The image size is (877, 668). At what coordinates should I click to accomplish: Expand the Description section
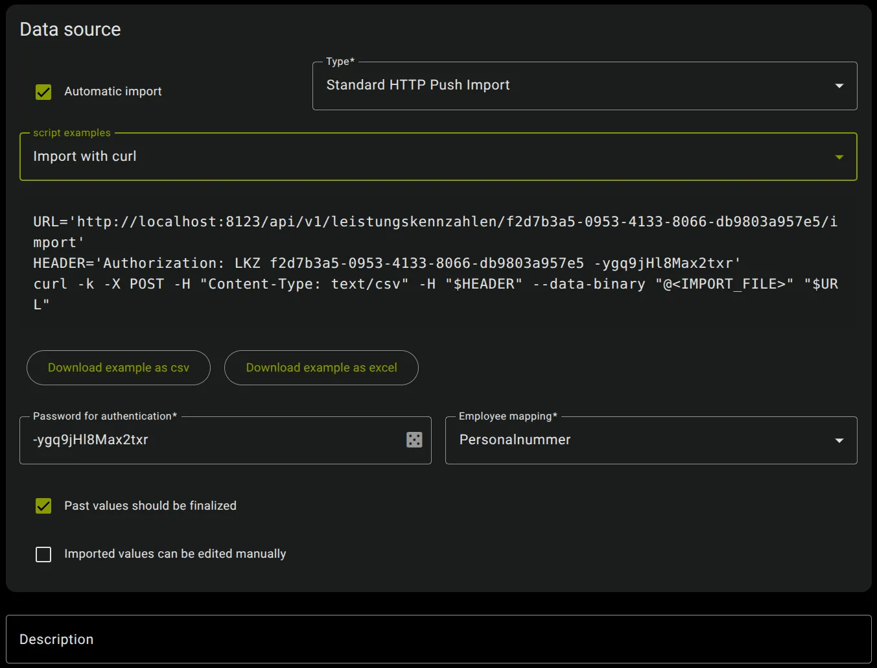coord(56,639)
